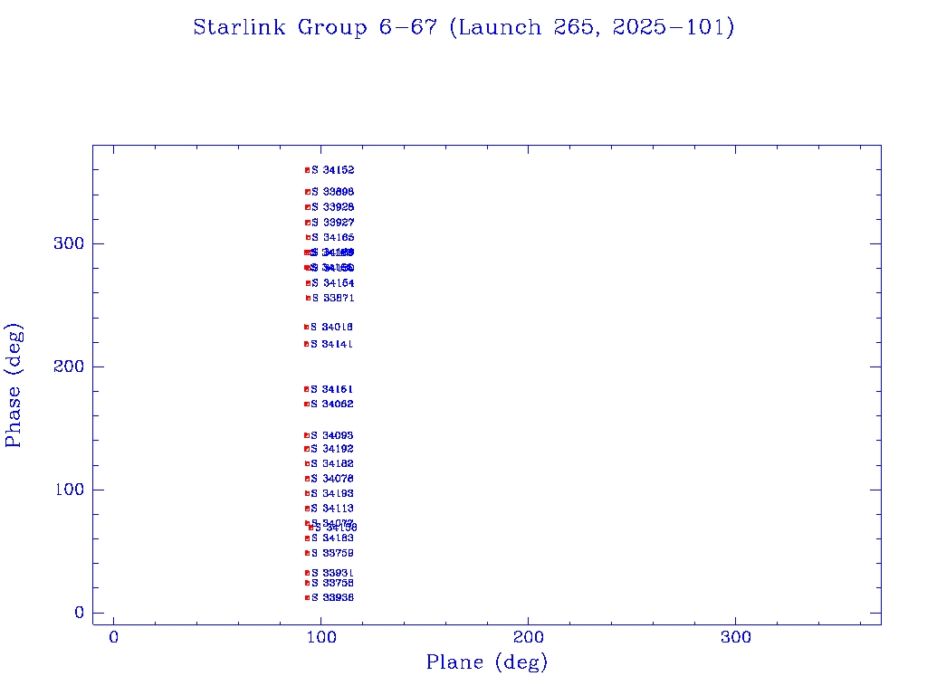Screen dimensions: 927x695
Task: Click red data marker beside S 34152
Action: 308,170
